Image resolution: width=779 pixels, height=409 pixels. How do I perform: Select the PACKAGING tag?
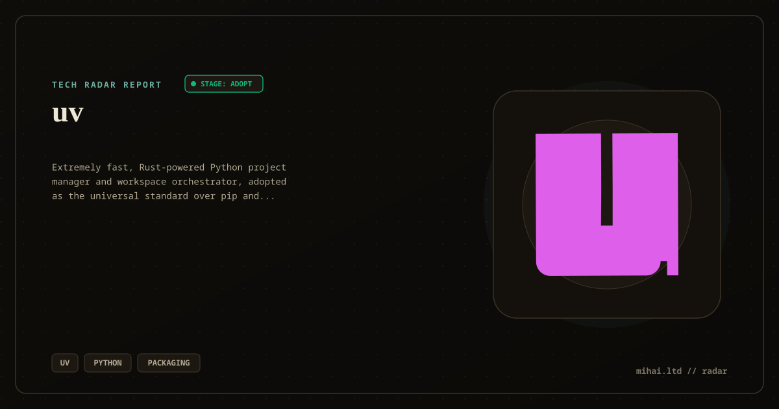pyautogui.click(x=169, y=363)
